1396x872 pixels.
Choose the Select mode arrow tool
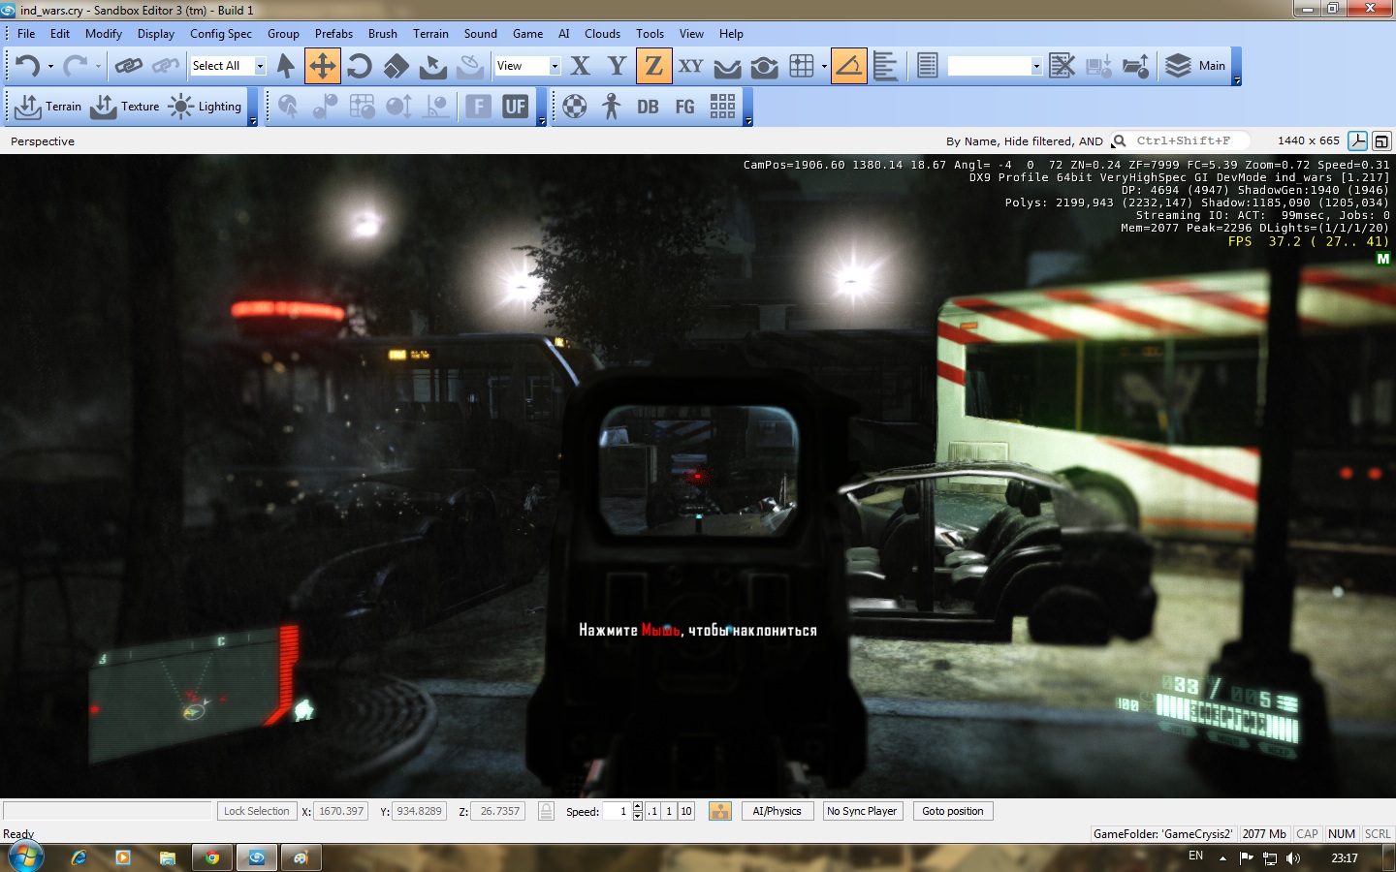pyautogui.click(x=285, y=66)
